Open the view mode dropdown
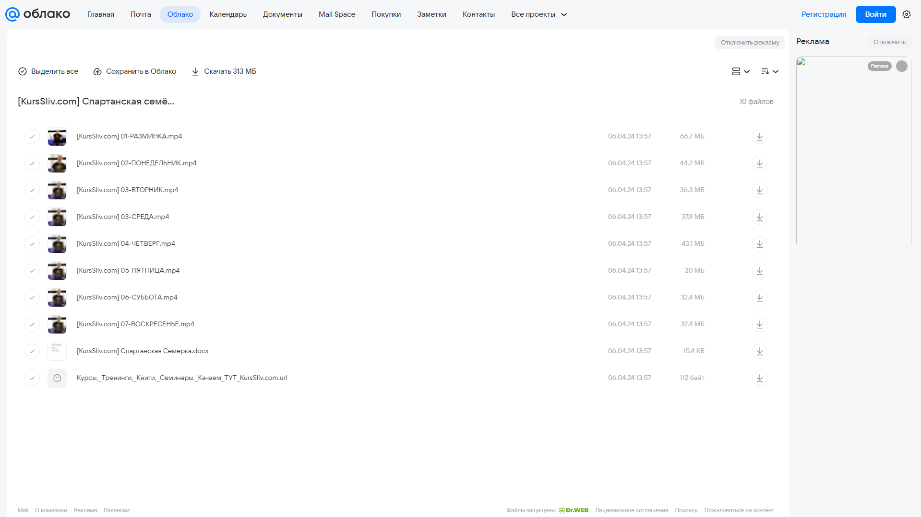Viewport: 921px width, 517px height. pyautogui.click(x=741, y=71)
